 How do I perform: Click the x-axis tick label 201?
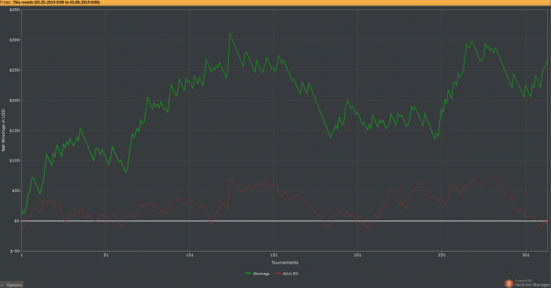(x=357, y=255)
